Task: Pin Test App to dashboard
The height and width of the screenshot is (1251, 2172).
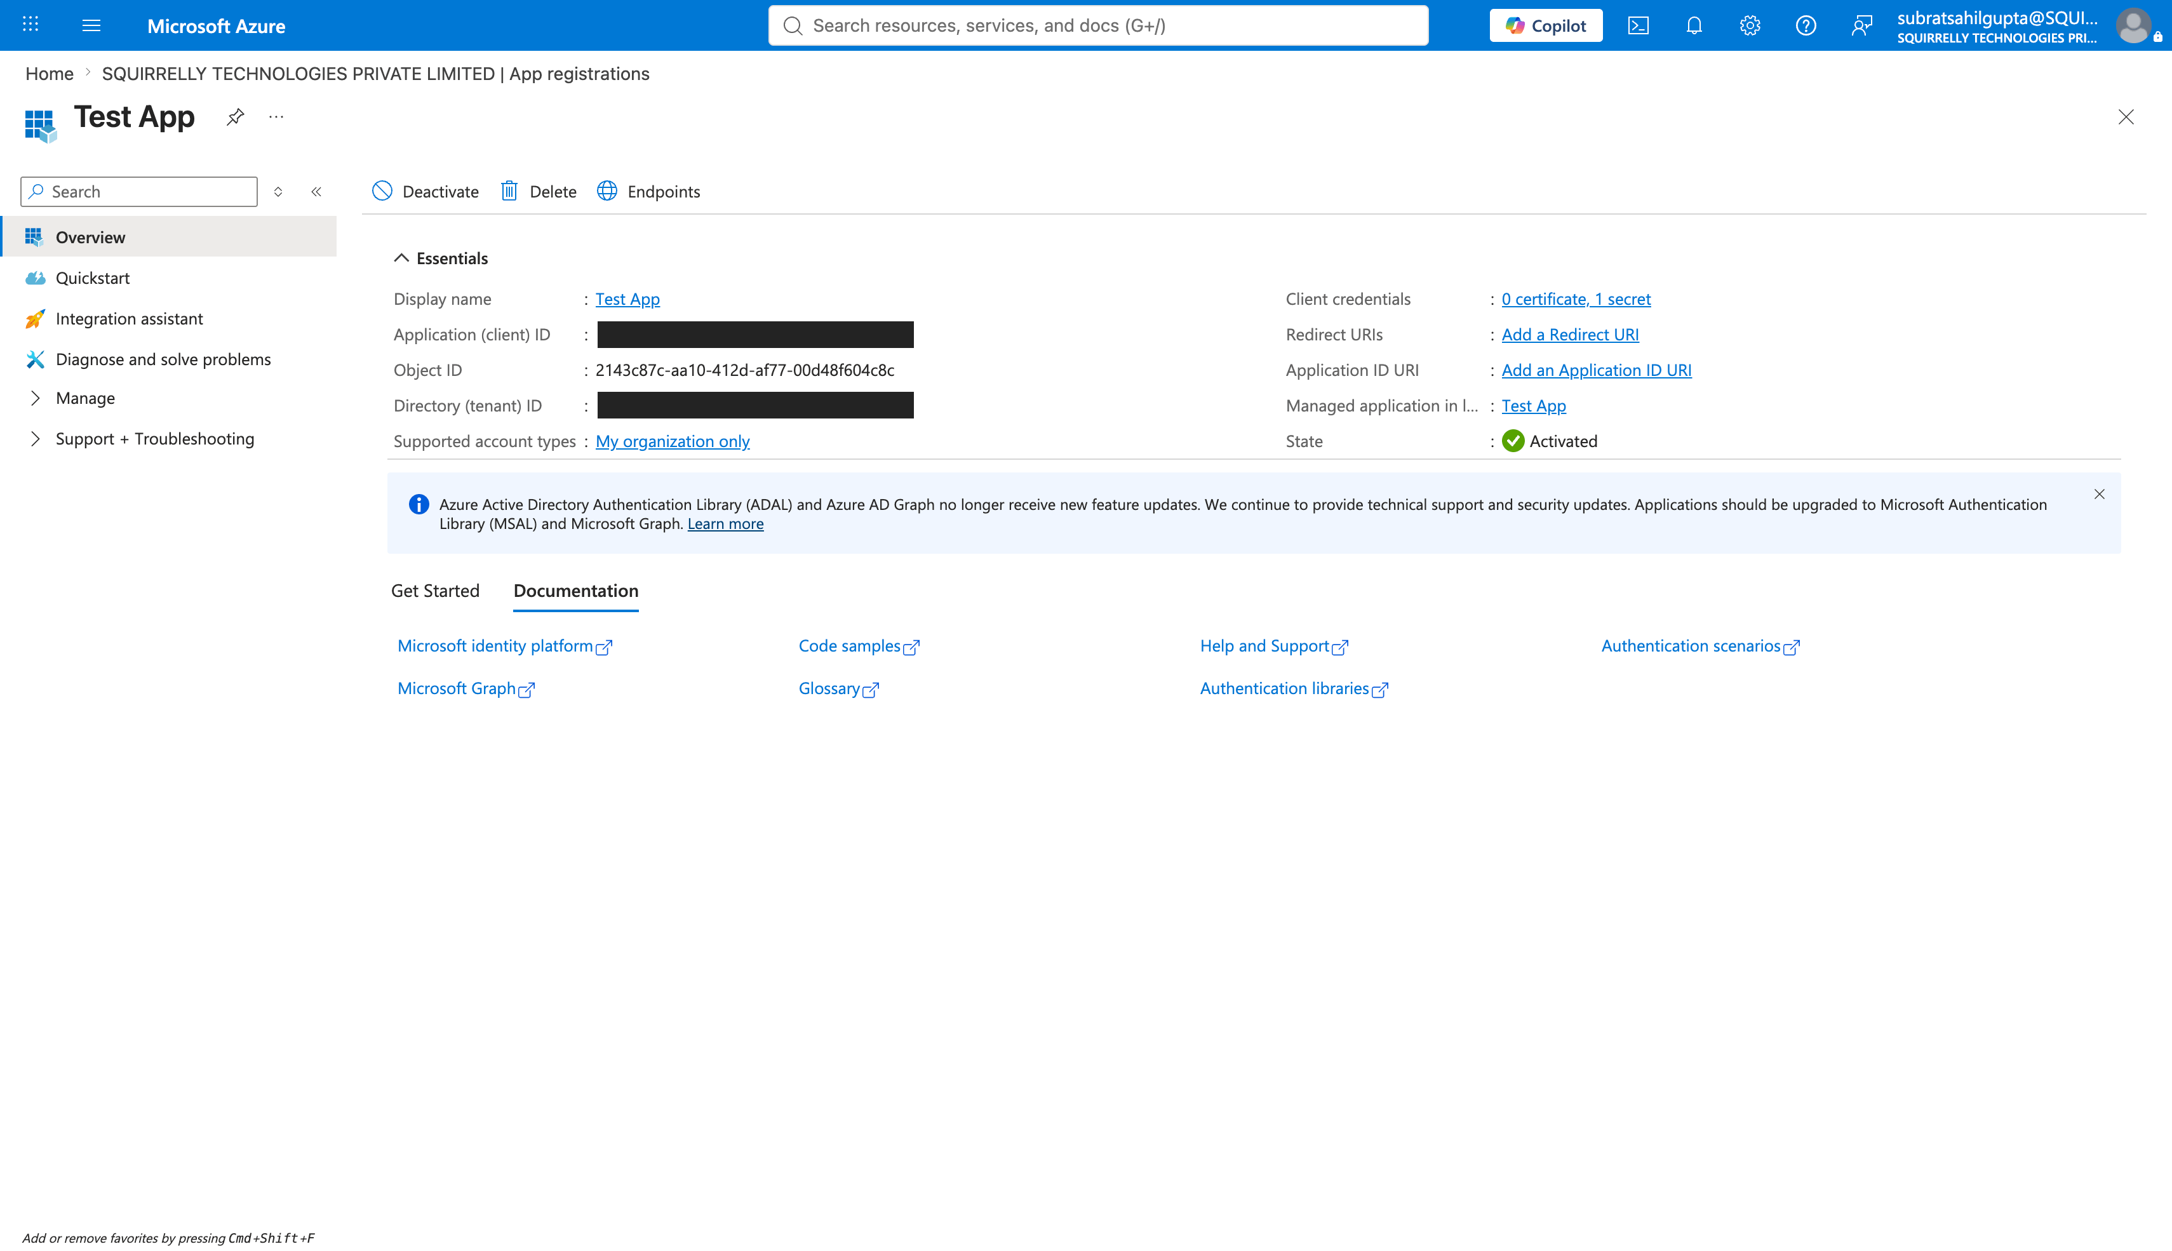Action: click(236, 116)
